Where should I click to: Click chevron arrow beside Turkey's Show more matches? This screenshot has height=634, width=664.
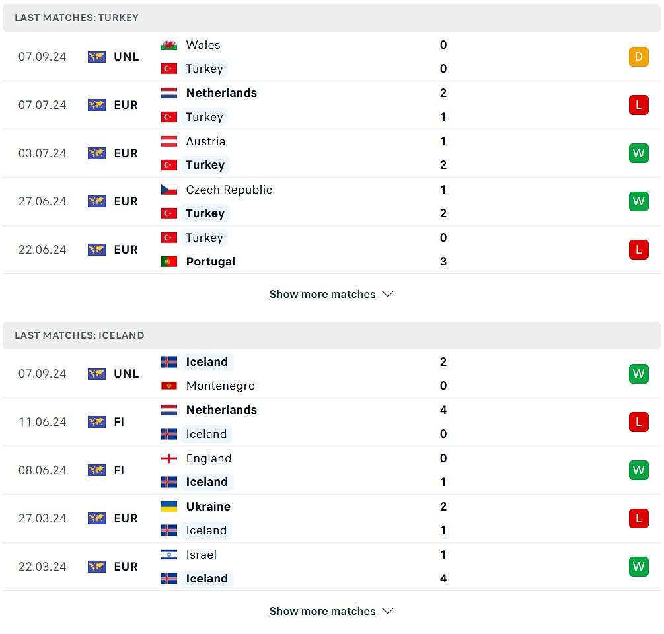click(x=388, y=294)
